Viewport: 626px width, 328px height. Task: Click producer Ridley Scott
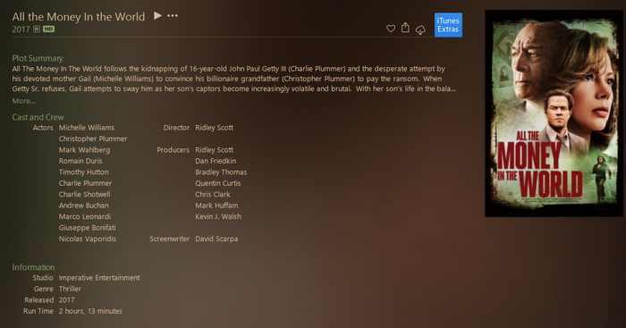(x=214, y=150)
